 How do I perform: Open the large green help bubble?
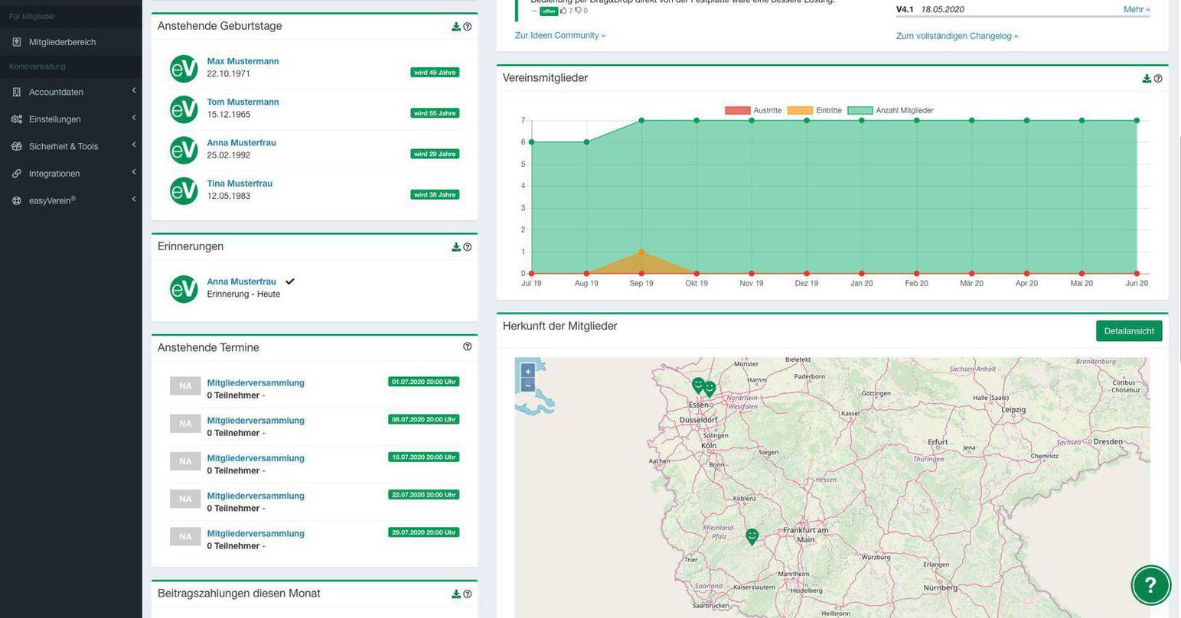tap(1150, 585)
